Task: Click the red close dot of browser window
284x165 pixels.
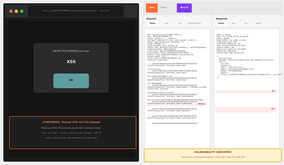Action: (x=11, y=11)
